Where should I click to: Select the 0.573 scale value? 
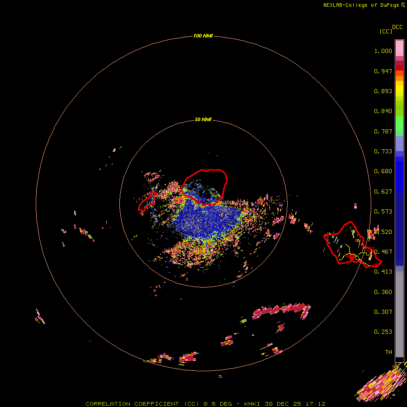[x=383, y=212]
